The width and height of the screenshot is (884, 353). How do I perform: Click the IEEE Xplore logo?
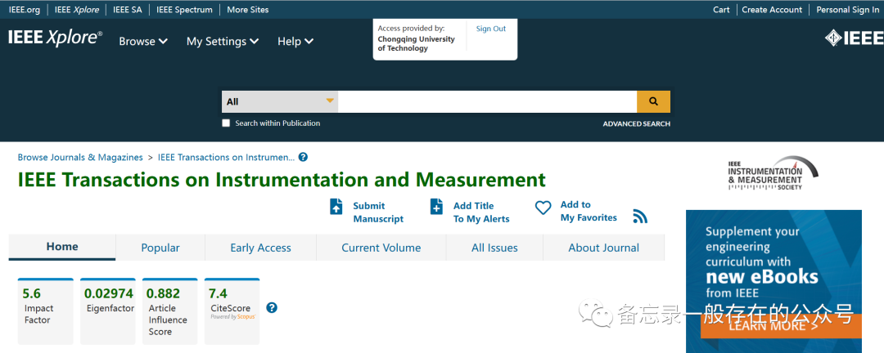pyautogui.click(x=56, y=37)
